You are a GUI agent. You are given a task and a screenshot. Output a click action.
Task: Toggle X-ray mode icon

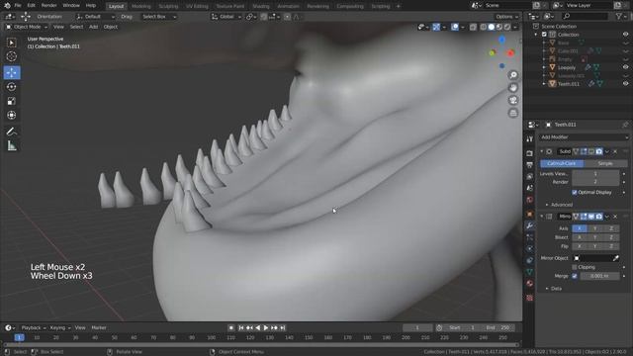(x=473, y=27)
